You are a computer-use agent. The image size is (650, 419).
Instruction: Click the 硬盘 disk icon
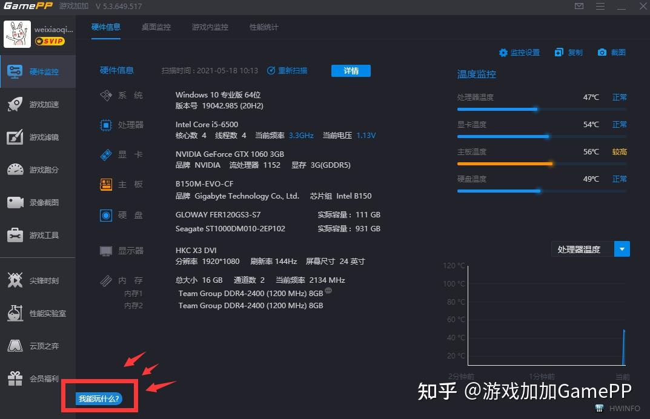[106, 216]
